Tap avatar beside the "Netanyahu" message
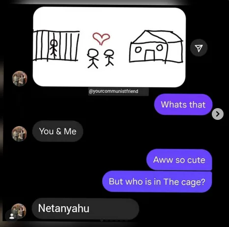 click(19, 211)
